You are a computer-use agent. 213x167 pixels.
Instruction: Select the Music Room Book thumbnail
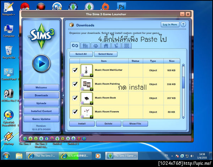pos(87,98)
